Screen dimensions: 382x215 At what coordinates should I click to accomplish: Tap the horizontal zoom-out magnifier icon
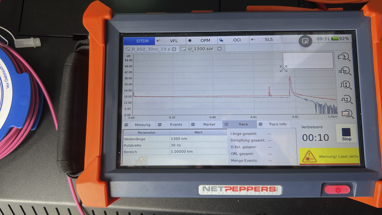[x=344, y=71]
